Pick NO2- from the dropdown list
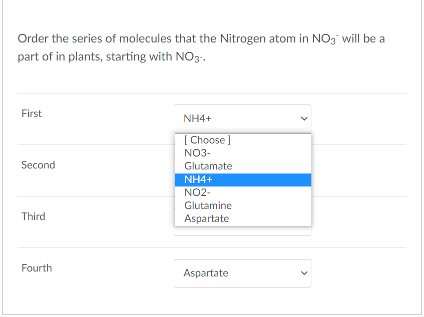 tap(197, 192)
